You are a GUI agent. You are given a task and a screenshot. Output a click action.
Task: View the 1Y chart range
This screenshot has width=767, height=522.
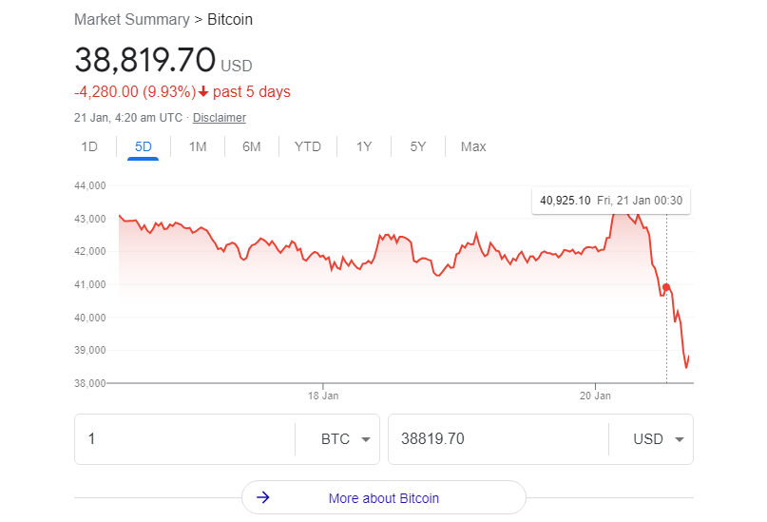(x=364, y=146)
